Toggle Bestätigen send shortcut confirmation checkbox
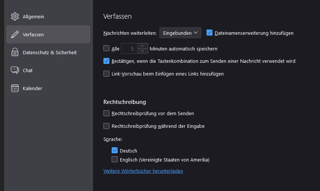Viewport: 320px width, 191px height. [x=106, y=61]
